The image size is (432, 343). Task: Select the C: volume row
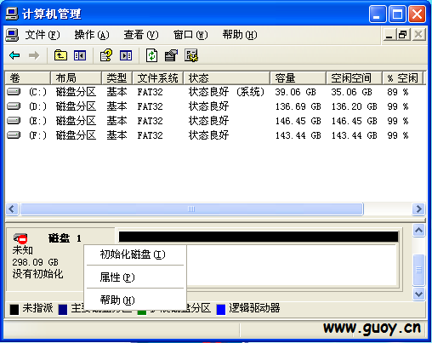coord(215,92)
